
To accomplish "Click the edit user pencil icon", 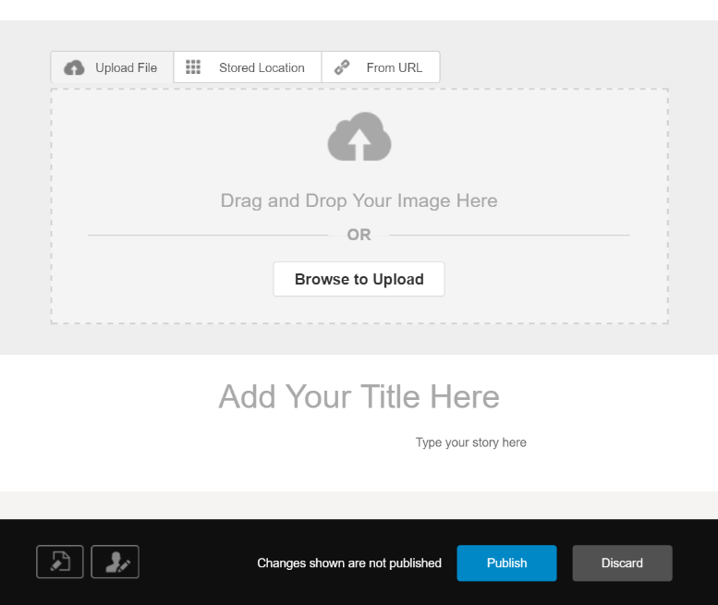I will (116, 563).
